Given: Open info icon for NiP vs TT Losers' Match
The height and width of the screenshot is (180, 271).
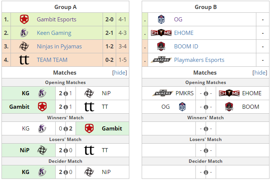Looking at the screenshot, I should [x=66, y=150].
